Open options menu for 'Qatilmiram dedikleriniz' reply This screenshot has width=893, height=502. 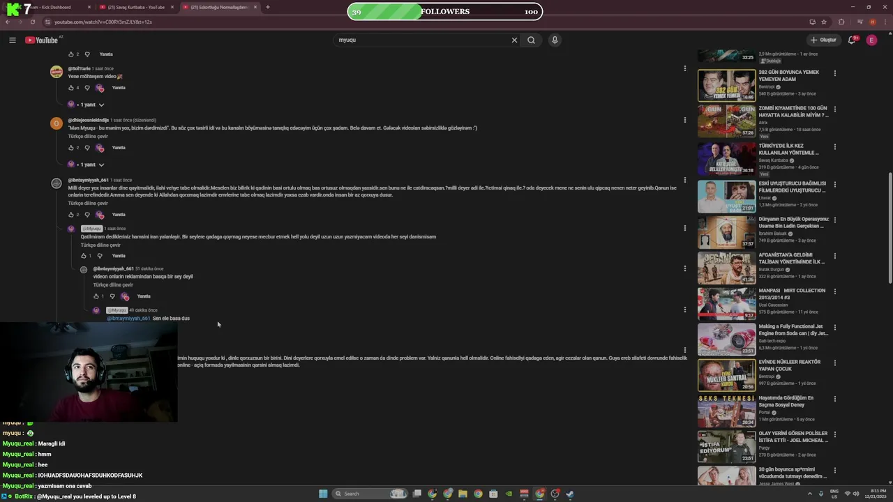[x=684, y=228]
